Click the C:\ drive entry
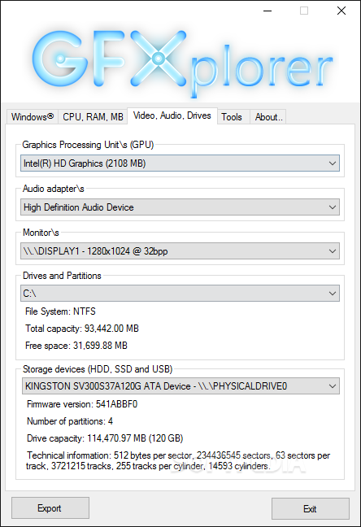Image resolution: width=361 pixels, height=527 pixels. (180, 294)
